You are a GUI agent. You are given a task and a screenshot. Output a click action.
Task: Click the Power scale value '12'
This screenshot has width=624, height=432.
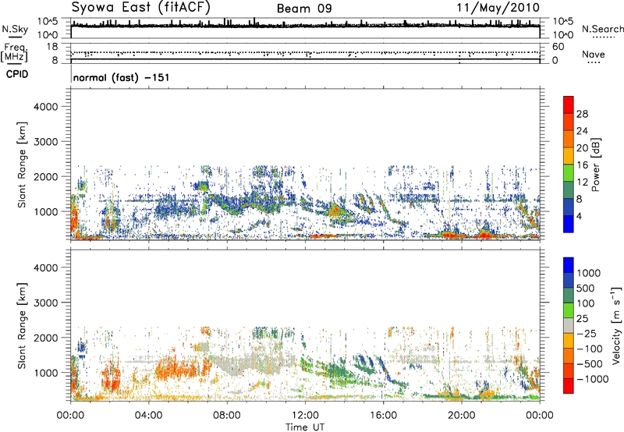(x=582, y=182)
